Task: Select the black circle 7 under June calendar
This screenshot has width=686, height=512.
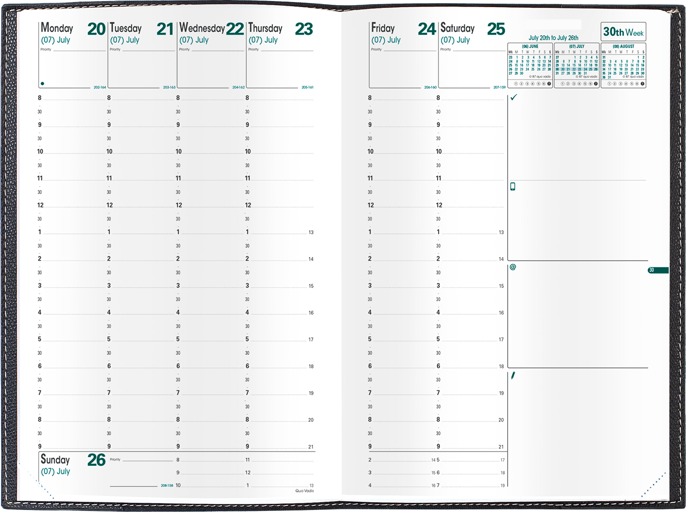Action: [x=549, y=83]
